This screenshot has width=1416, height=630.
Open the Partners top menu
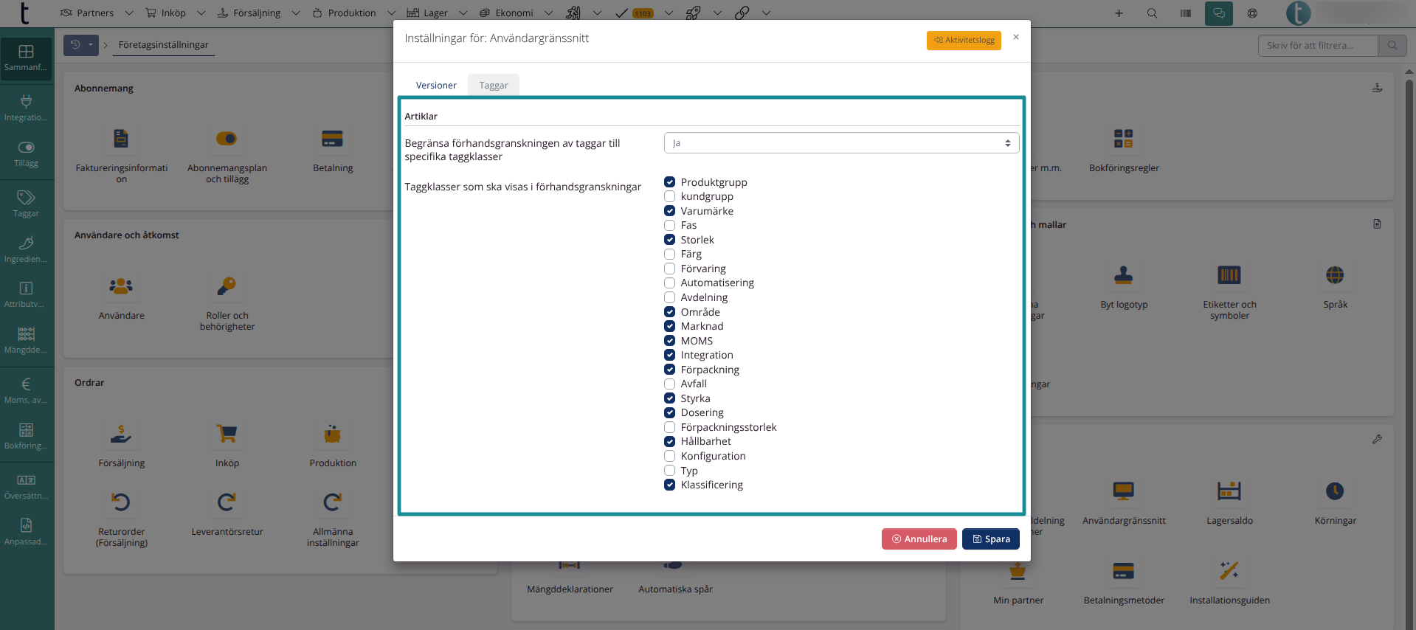[87, 13]
